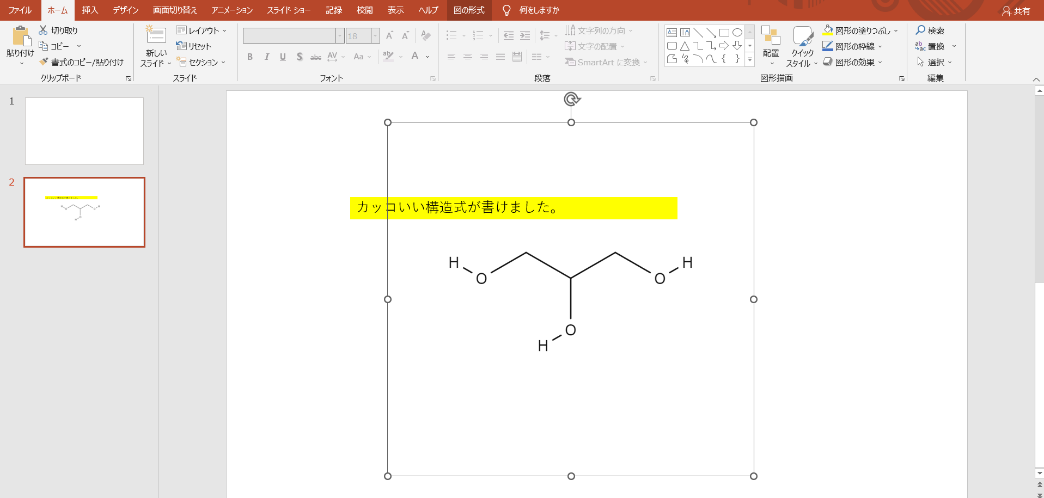Screen dimensions: 1044x498
Task: Click the New Slide (新しいスライド) icon
Action: click(156, 36)
